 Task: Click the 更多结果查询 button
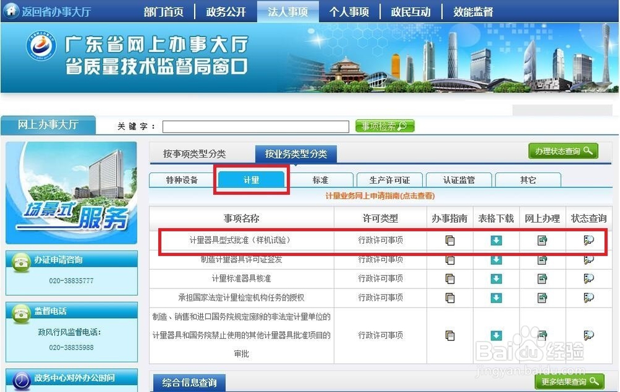click(569, 382)
